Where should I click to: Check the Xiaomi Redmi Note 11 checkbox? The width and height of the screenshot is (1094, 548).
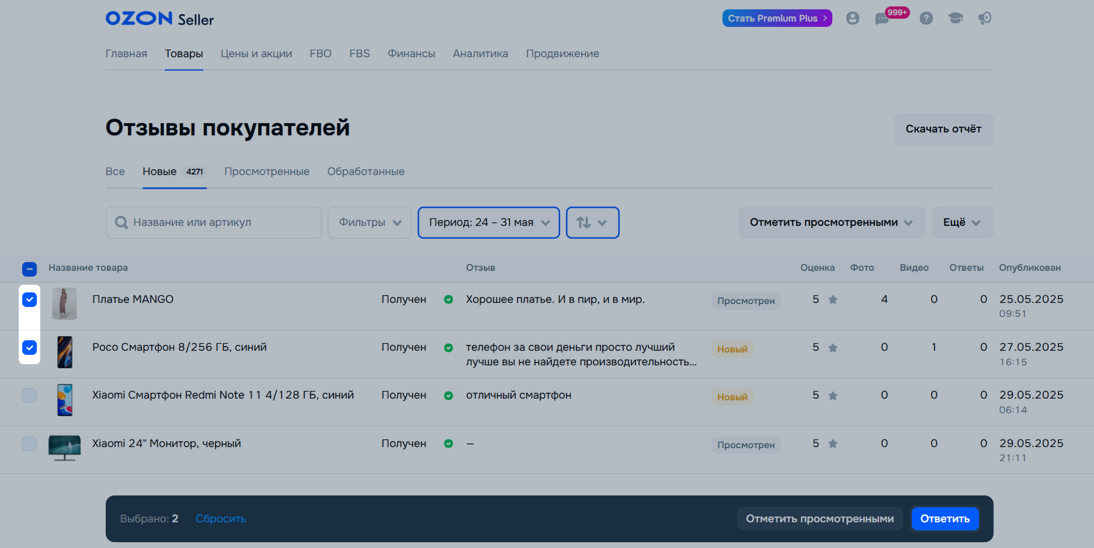(x=29, y=395)
